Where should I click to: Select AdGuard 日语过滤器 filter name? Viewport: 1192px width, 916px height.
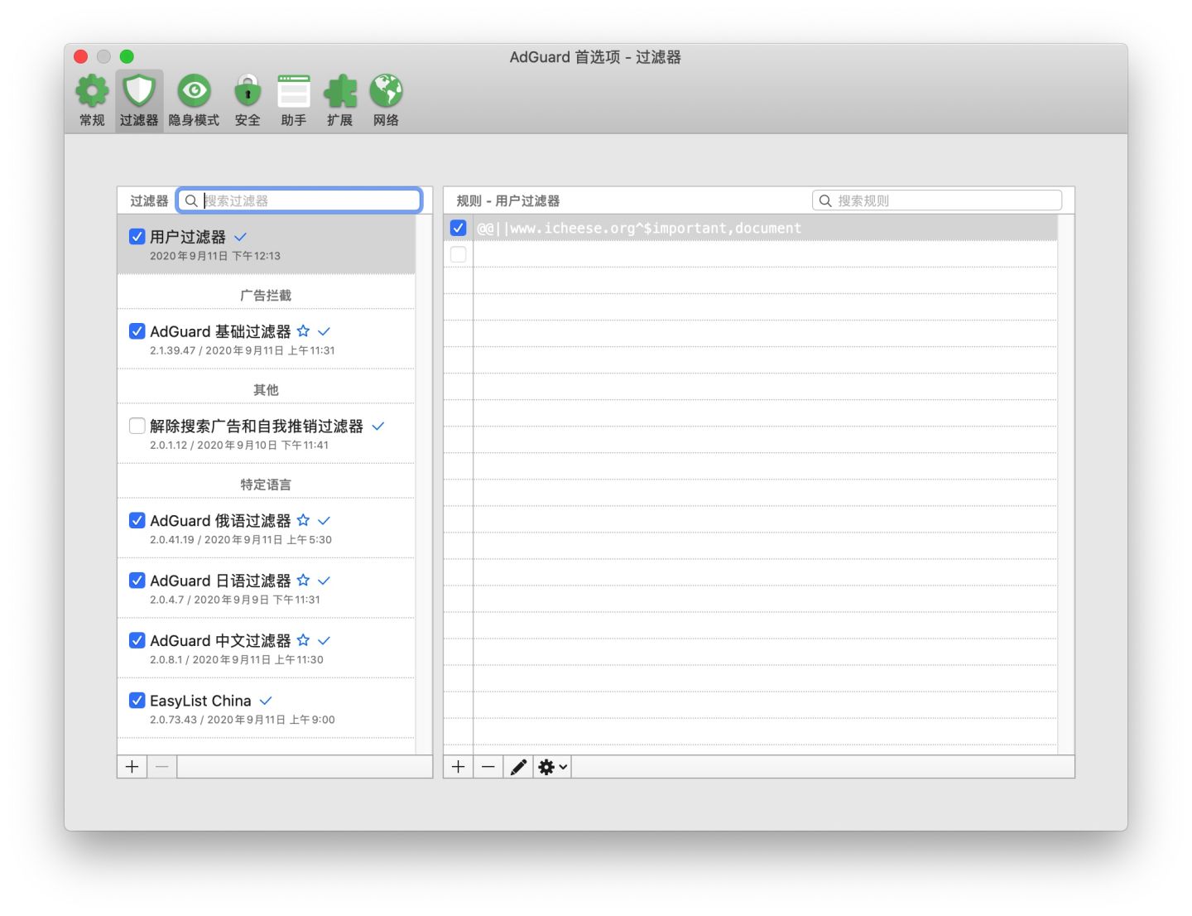click(220, 581)
